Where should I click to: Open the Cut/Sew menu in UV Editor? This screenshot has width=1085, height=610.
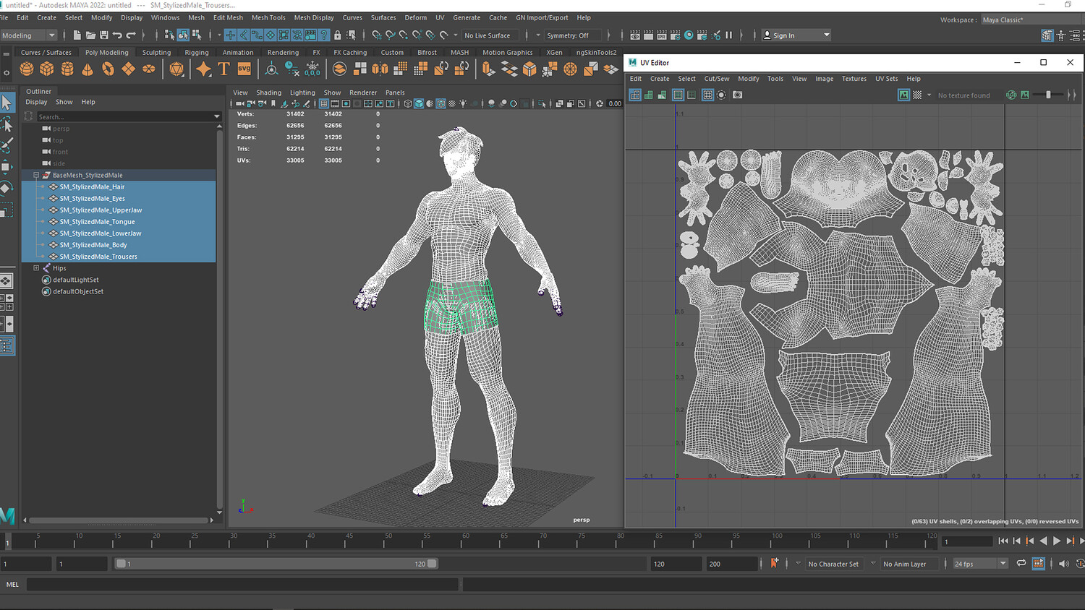pyautogui.click(x=717, y=79)
